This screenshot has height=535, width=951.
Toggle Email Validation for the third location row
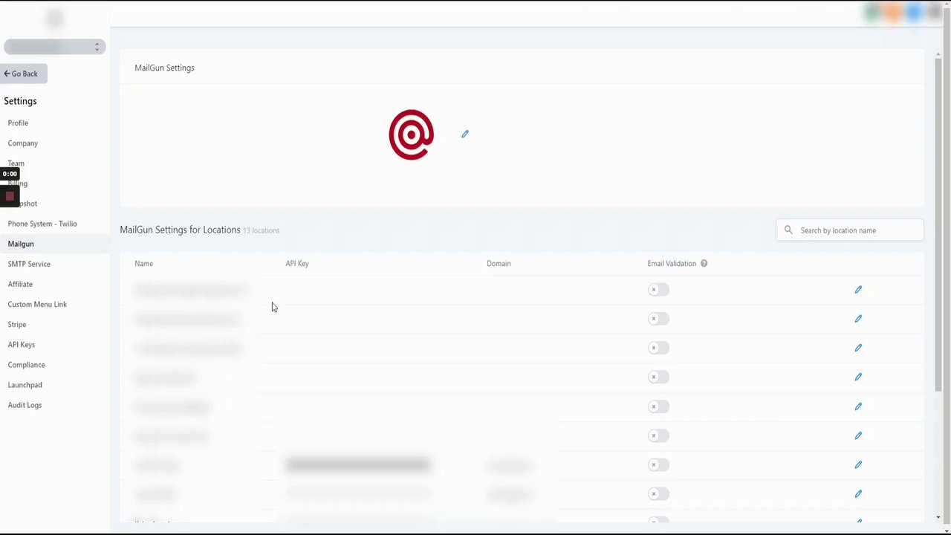pyautogui.click(x=658, y=348)
